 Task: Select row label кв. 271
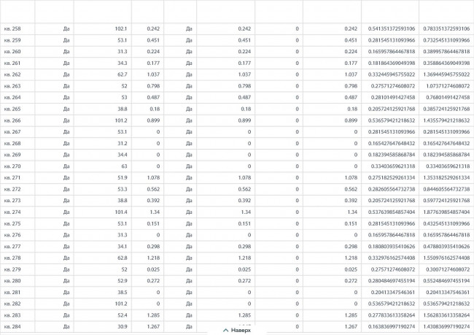point(12,177)
